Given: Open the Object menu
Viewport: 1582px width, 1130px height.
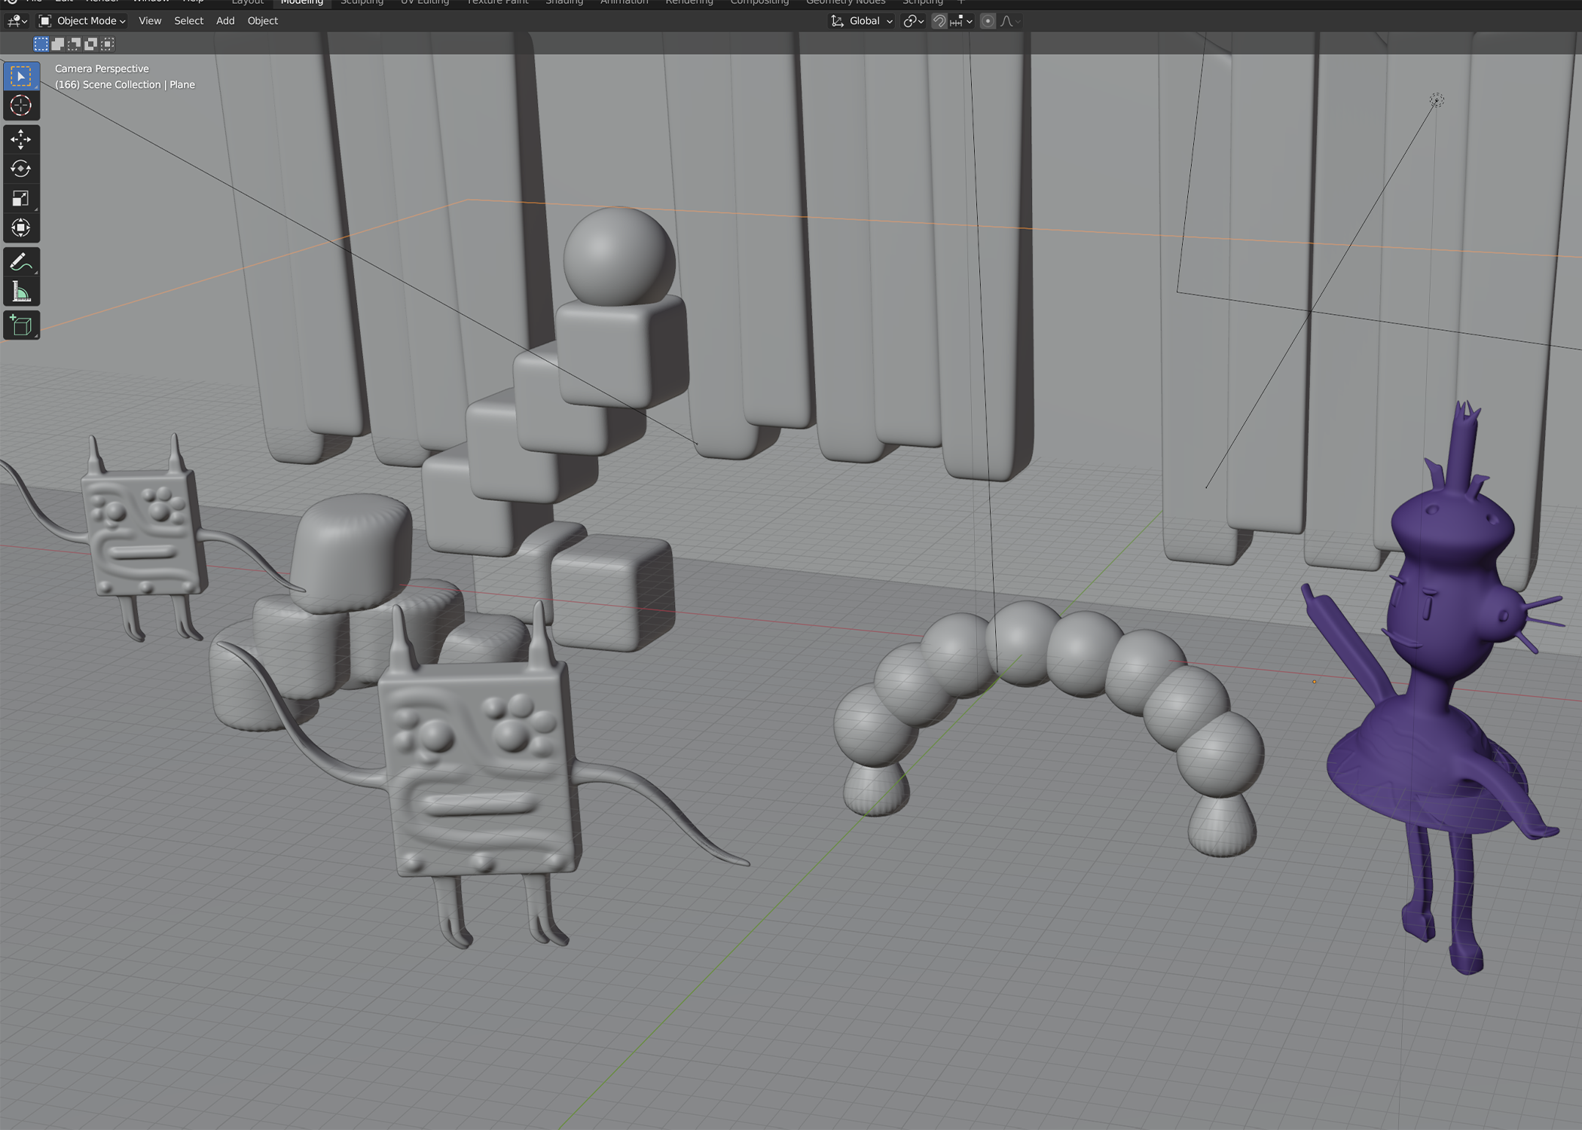Looking at the screenshot, I should tap(262, 21).
